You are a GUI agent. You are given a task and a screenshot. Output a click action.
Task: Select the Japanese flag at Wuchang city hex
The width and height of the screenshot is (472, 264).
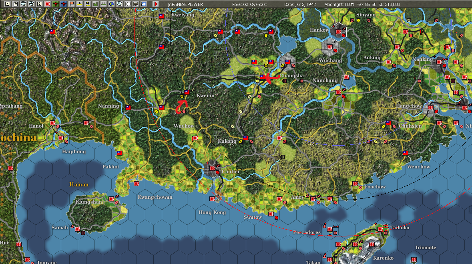point(330,47)
